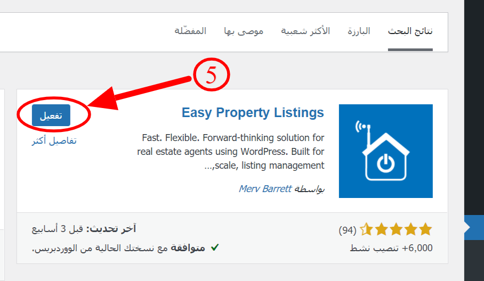Select the الأكثر شعبية tab
This screenshot has height=281, width=484.
[x=305, y=31]
